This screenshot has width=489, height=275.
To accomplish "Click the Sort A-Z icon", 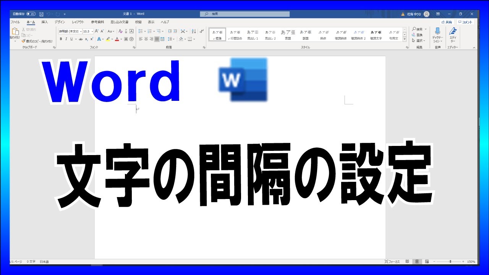I will click(x=194, y=31).
